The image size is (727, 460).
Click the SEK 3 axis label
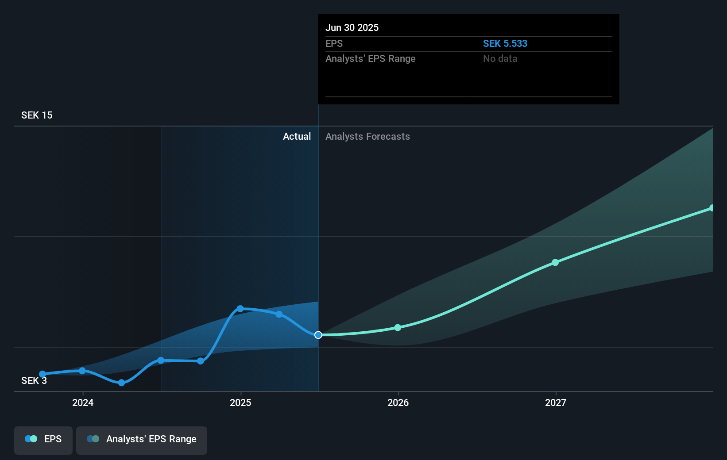(x=34, y=380)
